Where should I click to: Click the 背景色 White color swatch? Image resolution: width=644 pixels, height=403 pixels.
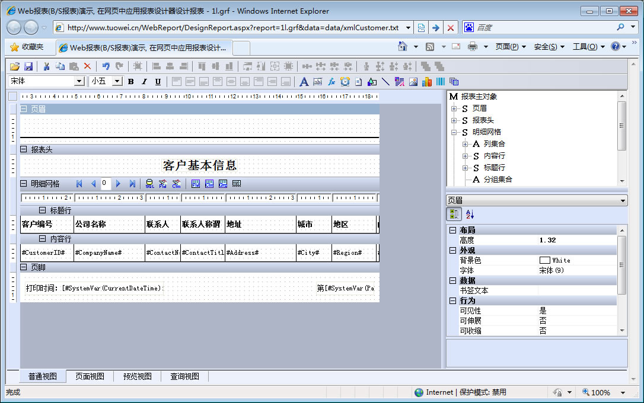pyautogui.click(x=544, y=260)
